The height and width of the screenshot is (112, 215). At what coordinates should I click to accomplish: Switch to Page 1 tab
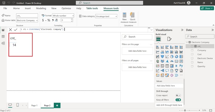[34, 105]
